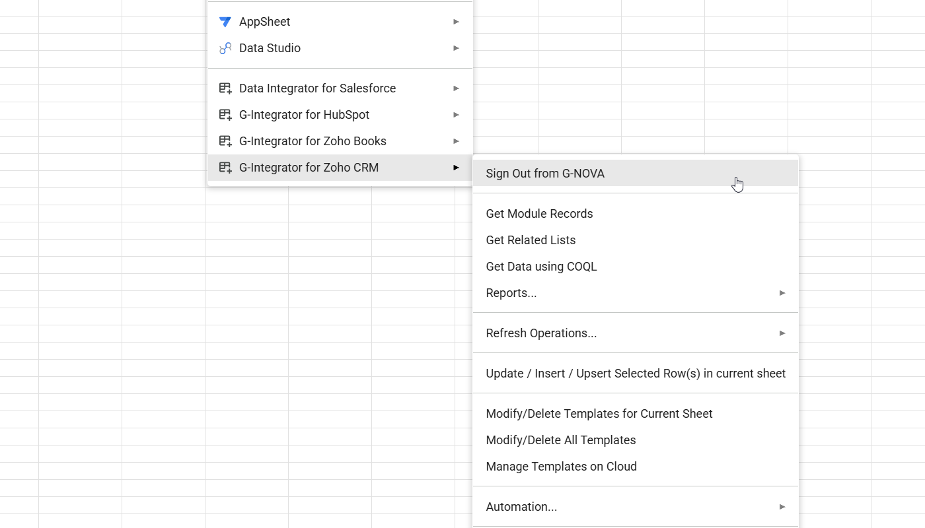The width and height of the screenshot is (925, 528).
Task: Click the Zoho CRM submenu arrow
Action: tap(456, 168)
